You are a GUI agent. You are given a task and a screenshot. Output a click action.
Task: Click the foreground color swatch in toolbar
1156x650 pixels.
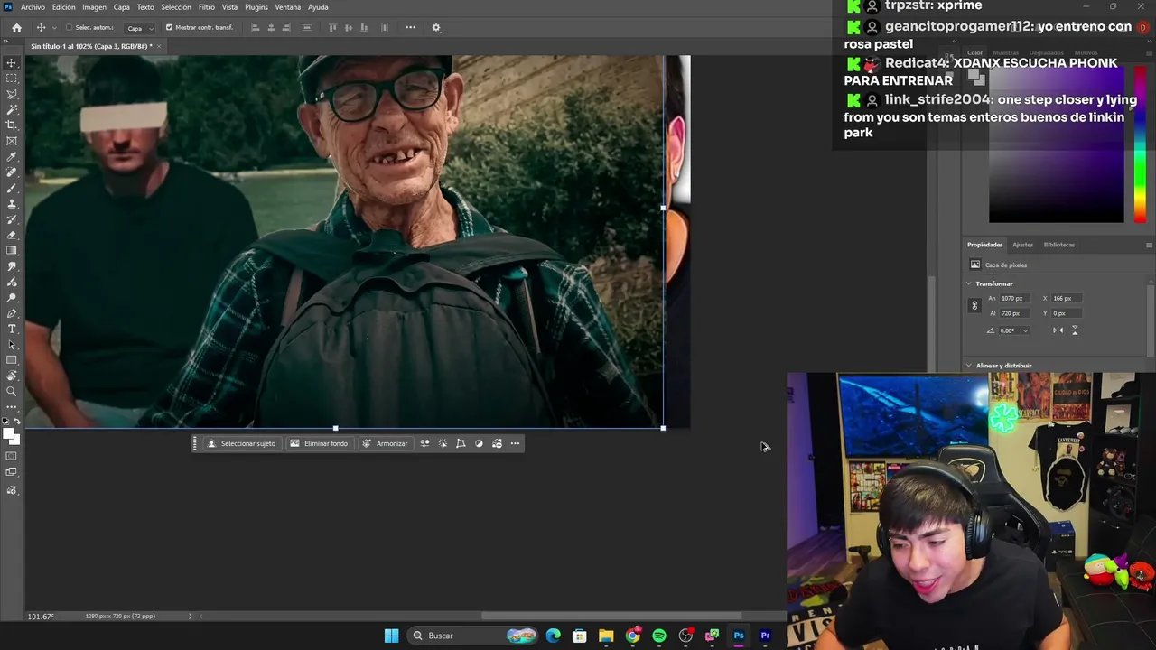9,434
